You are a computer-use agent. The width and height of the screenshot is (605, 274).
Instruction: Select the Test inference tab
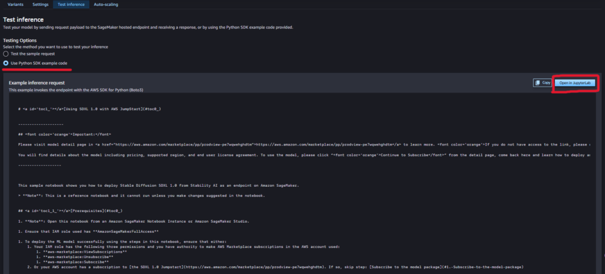71,5
